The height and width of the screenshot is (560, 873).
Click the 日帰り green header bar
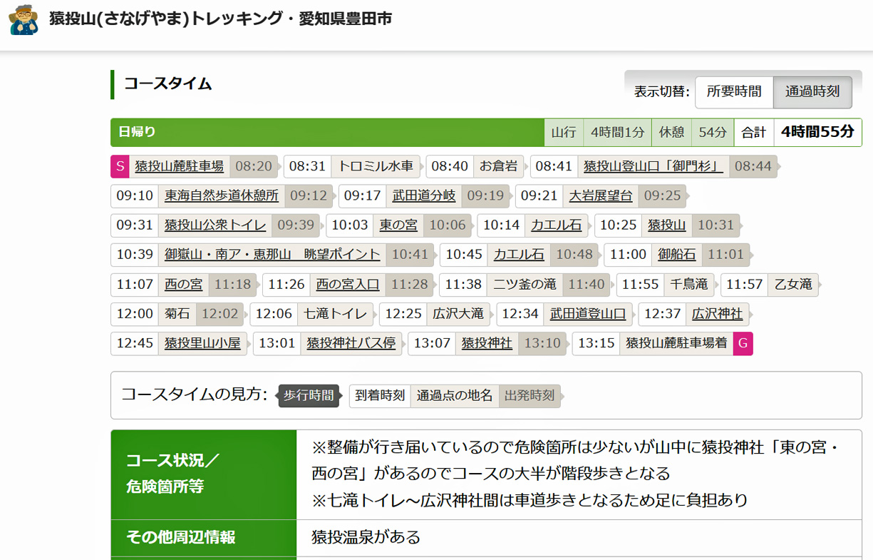(328, 132)
